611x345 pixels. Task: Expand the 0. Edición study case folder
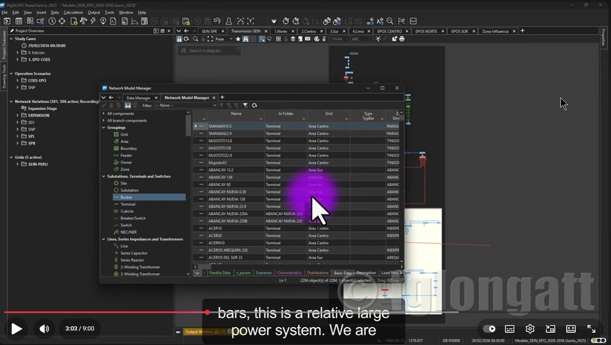pos(17,52)
